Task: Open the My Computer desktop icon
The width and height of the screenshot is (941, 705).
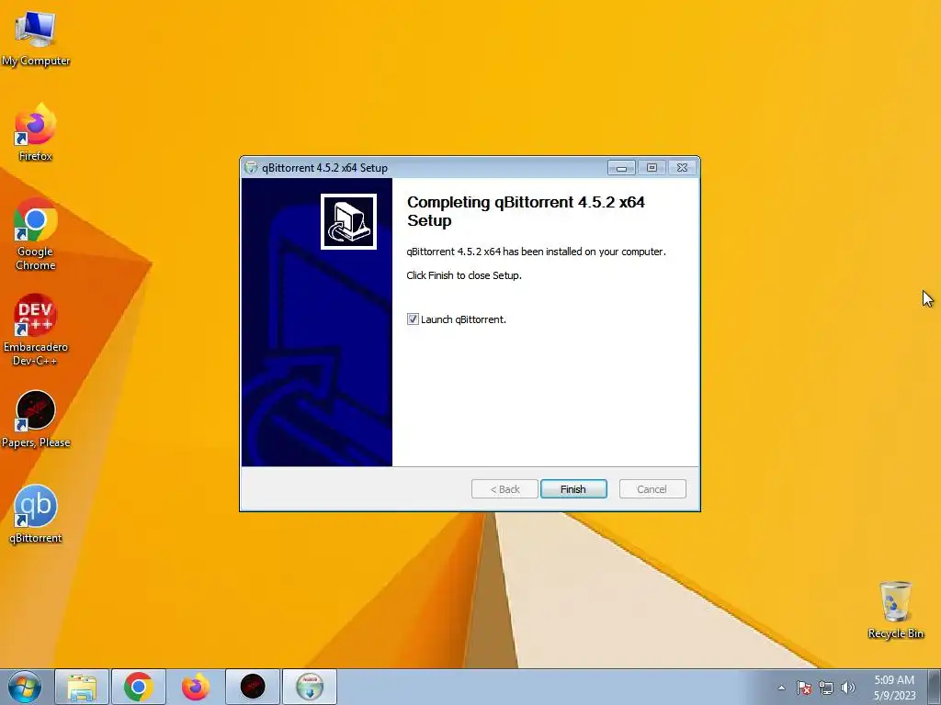Action: [x=36, y=38]
